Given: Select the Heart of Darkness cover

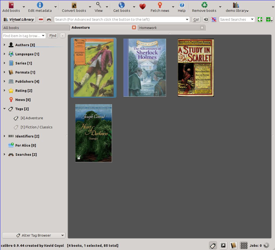Looking at the screenshot, I should (93, 133).
